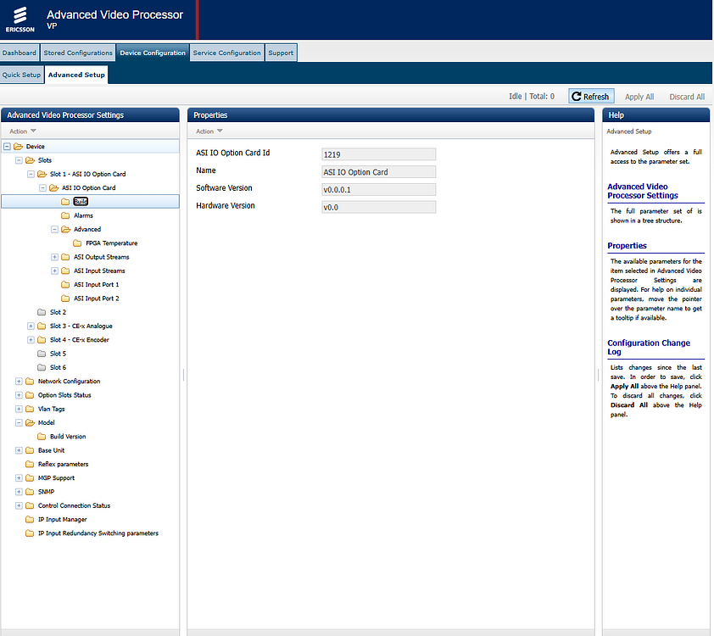Collapse the Slots tree node
Screen dimensions: 714x636
click(19, 160)
